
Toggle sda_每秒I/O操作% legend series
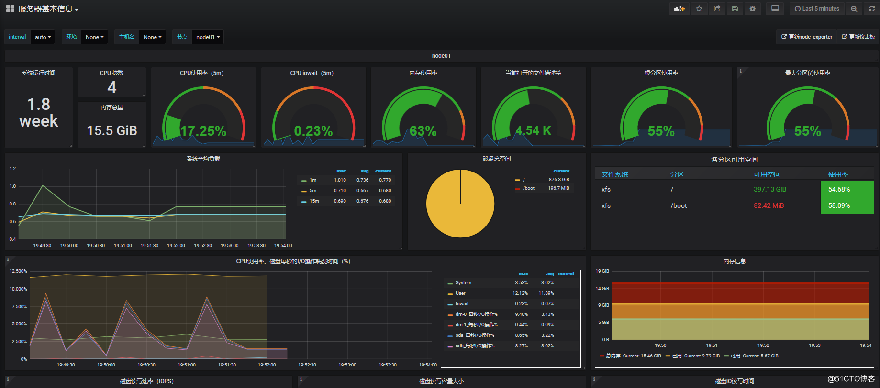[x=475, y=335]
